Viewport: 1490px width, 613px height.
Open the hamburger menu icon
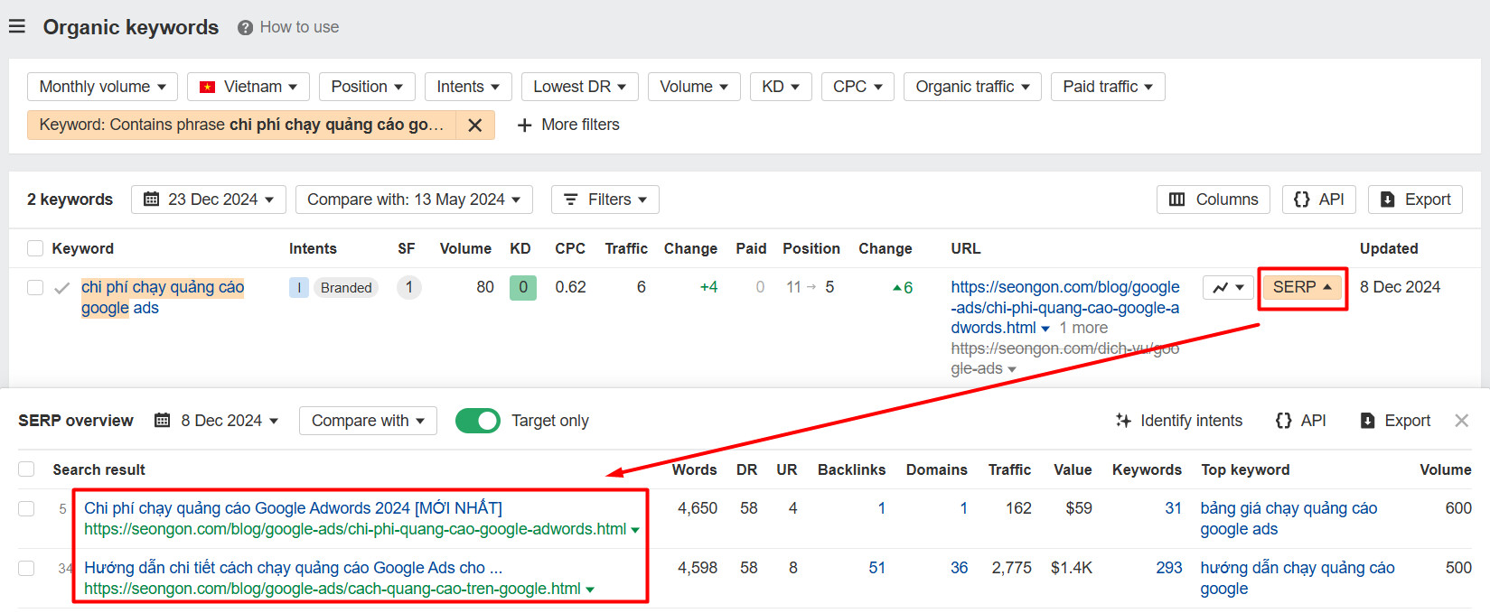point(16,27)
